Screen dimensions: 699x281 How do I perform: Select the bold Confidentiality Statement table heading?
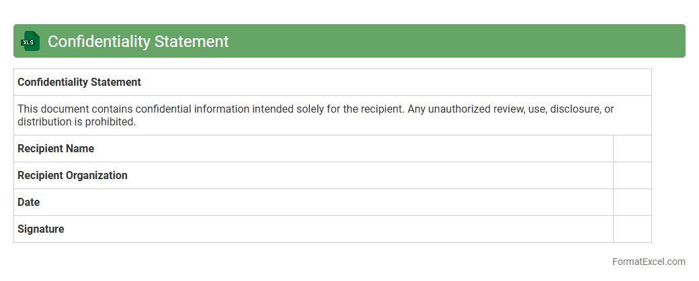(79, 82)
